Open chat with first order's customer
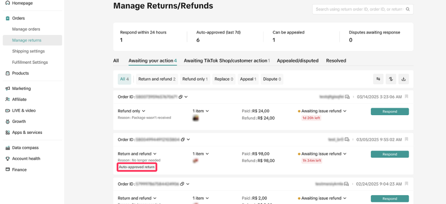This screenshot has height=204, width=446. (x=347, y=96)
